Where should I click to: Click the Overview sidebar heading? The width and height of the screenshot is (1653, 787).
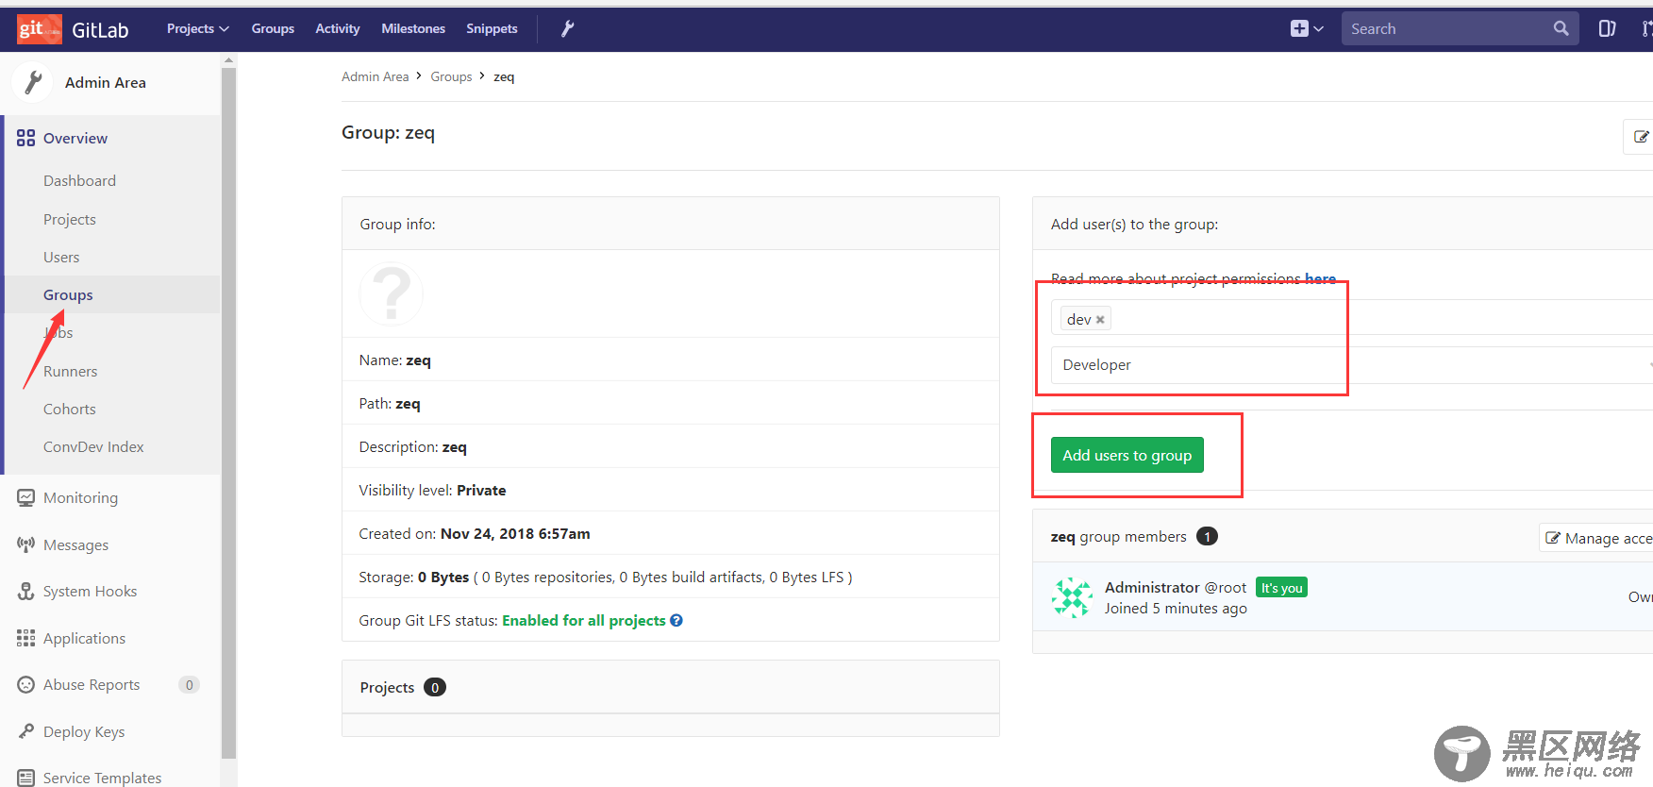coord(75,138)
